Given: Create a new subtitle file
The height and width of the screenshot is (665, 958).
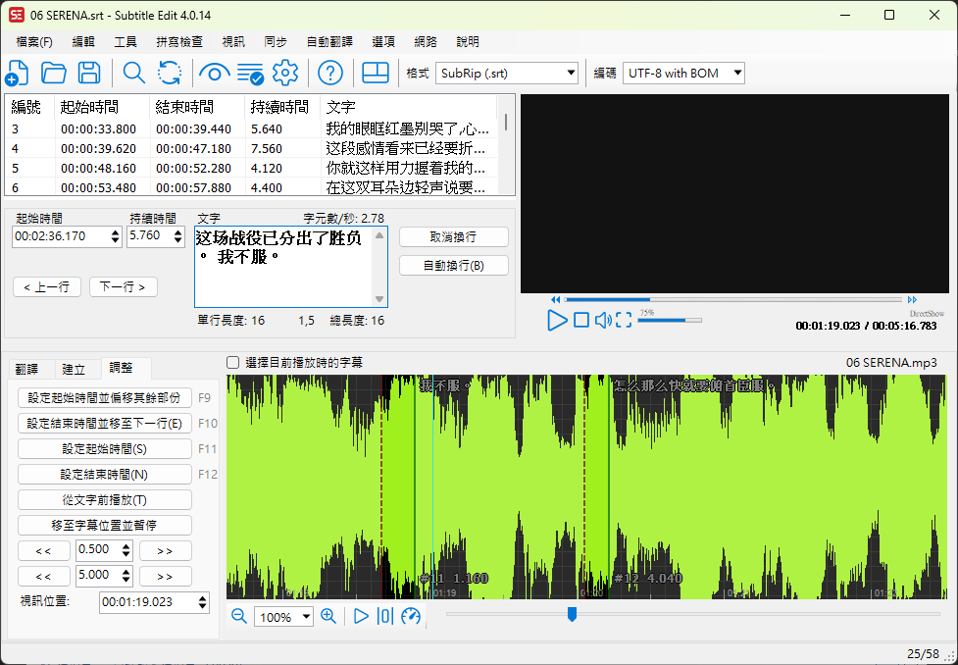Looking at the screenshot, I should (x=17, y=73).
